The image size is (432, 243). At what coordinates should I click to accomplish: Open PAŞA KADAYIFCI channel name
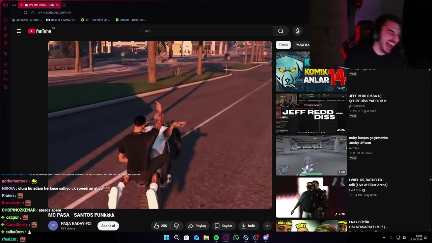point(76,224)
